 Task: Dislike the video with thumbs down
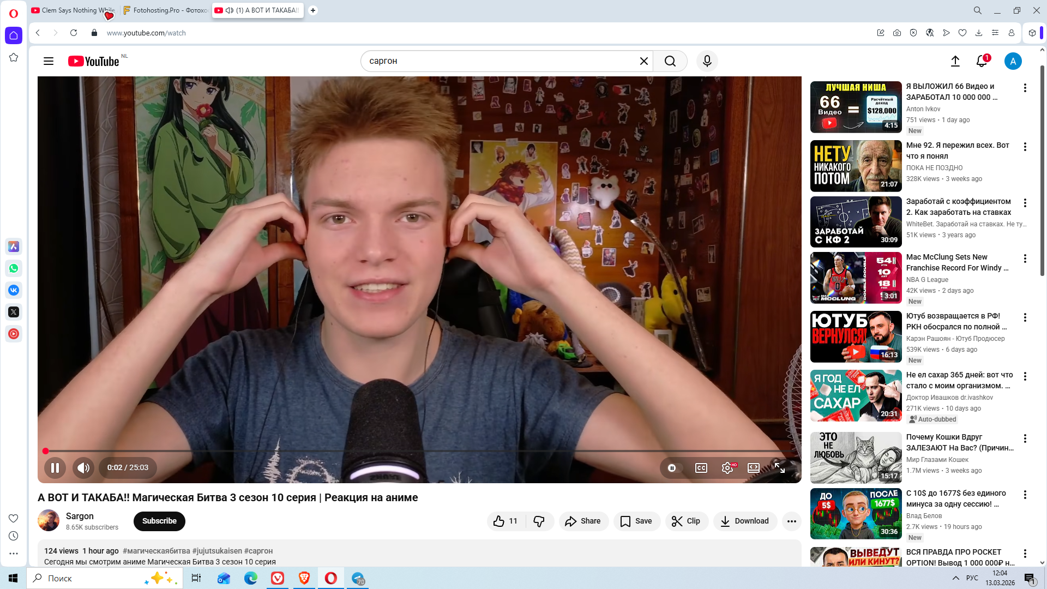point(539,521)
